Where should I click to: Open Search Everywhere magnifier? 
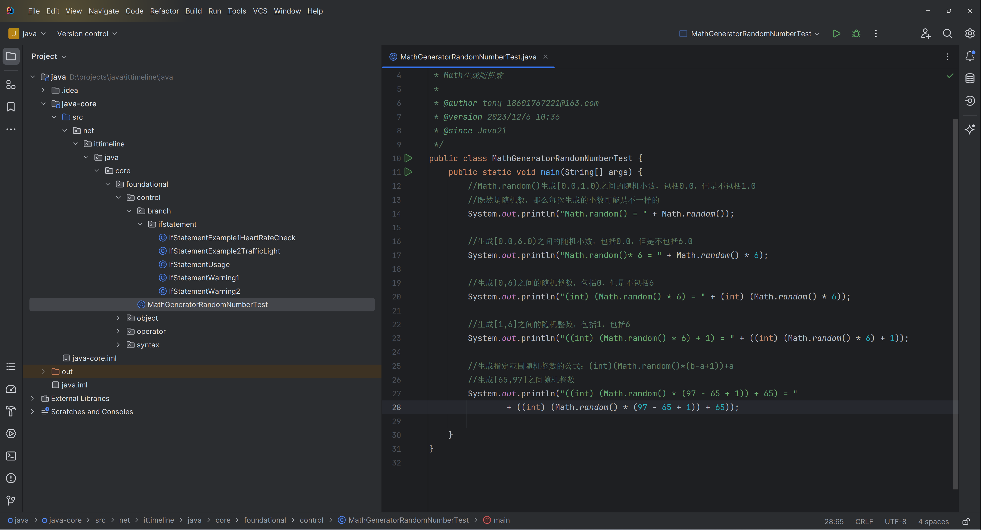pos(948,33)
